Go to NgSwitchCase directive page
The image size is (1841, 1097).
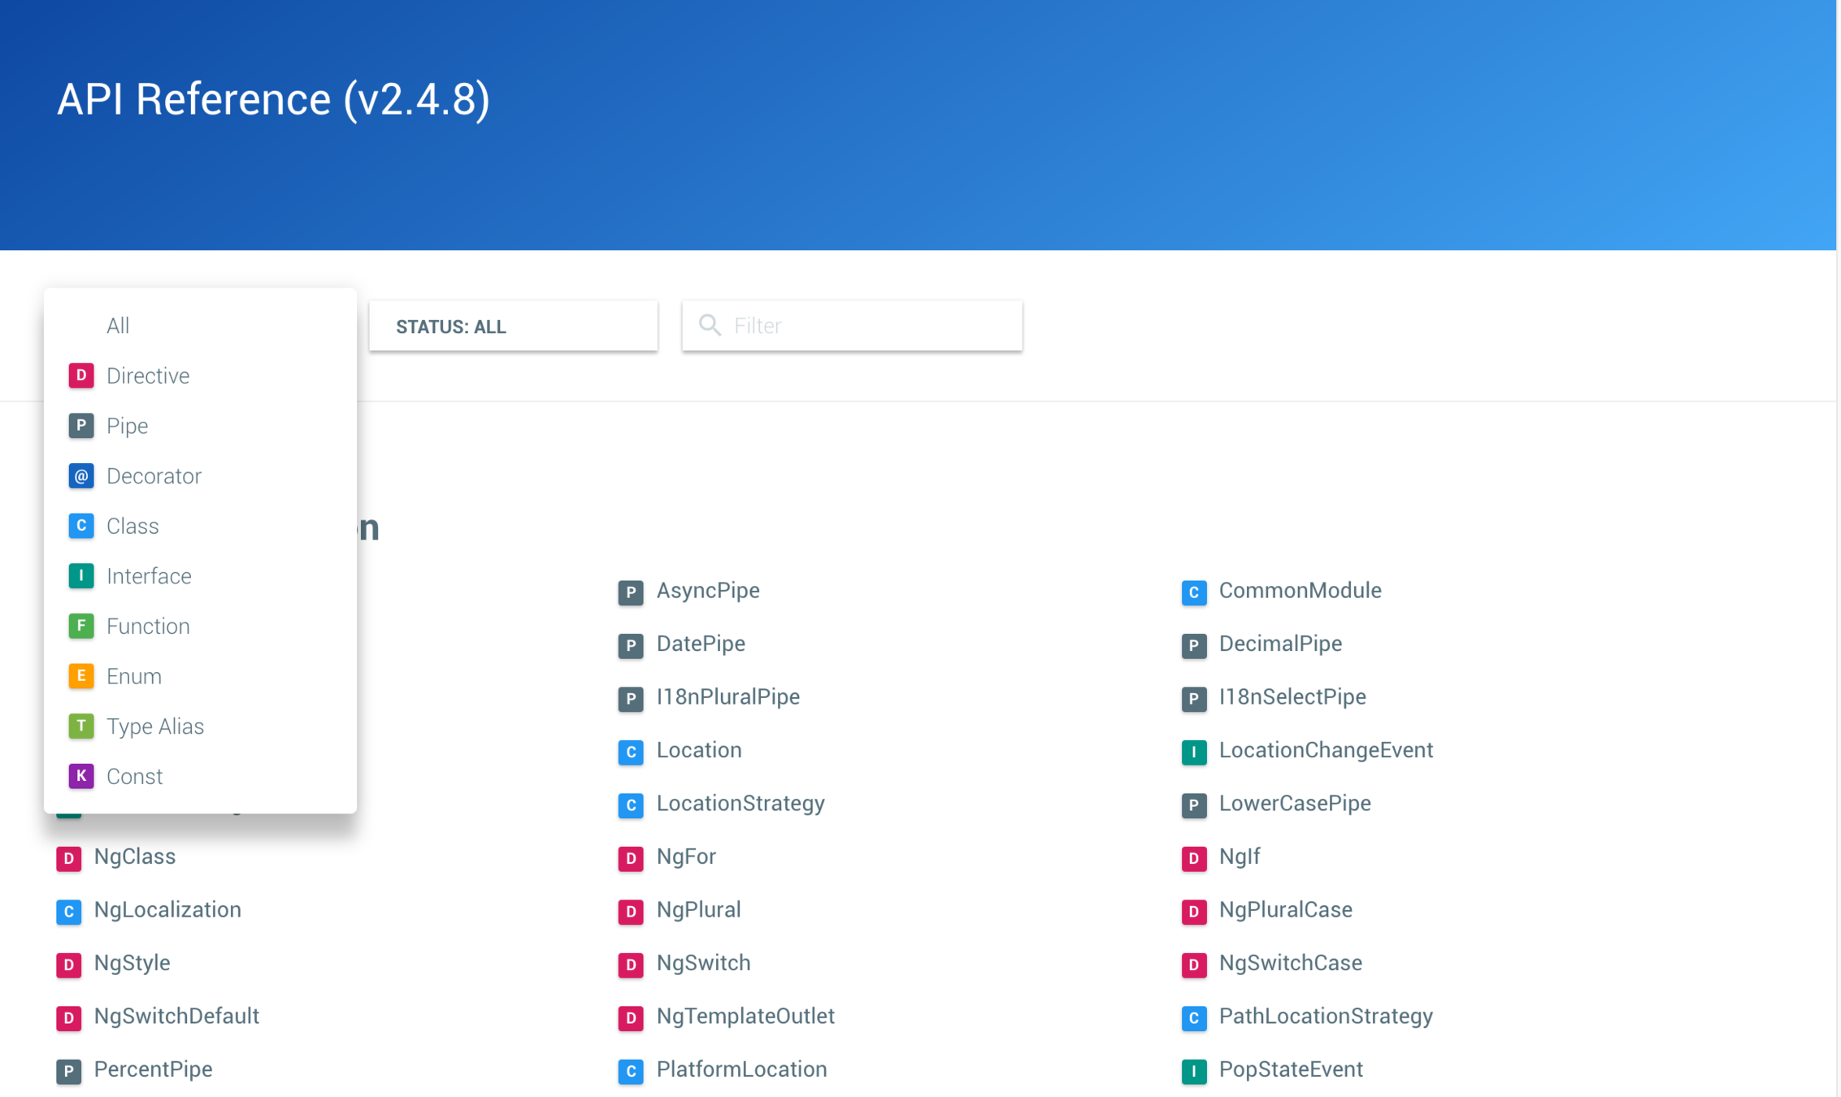[1289, 963]
